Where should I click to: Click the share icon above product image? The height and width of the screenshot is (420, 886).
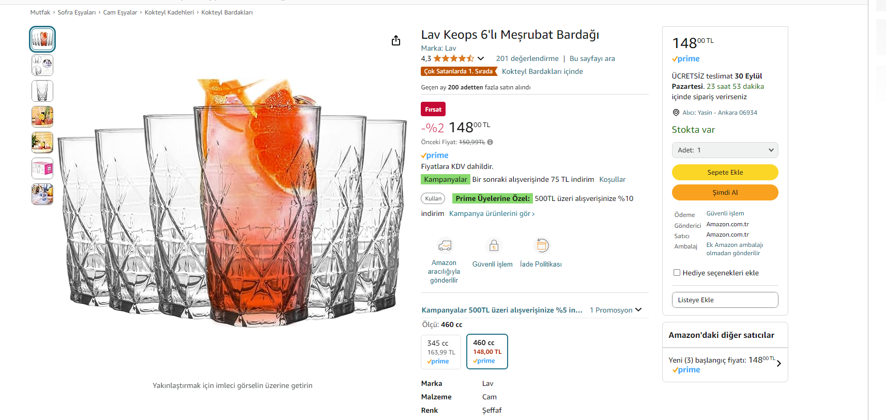[396, 40]
